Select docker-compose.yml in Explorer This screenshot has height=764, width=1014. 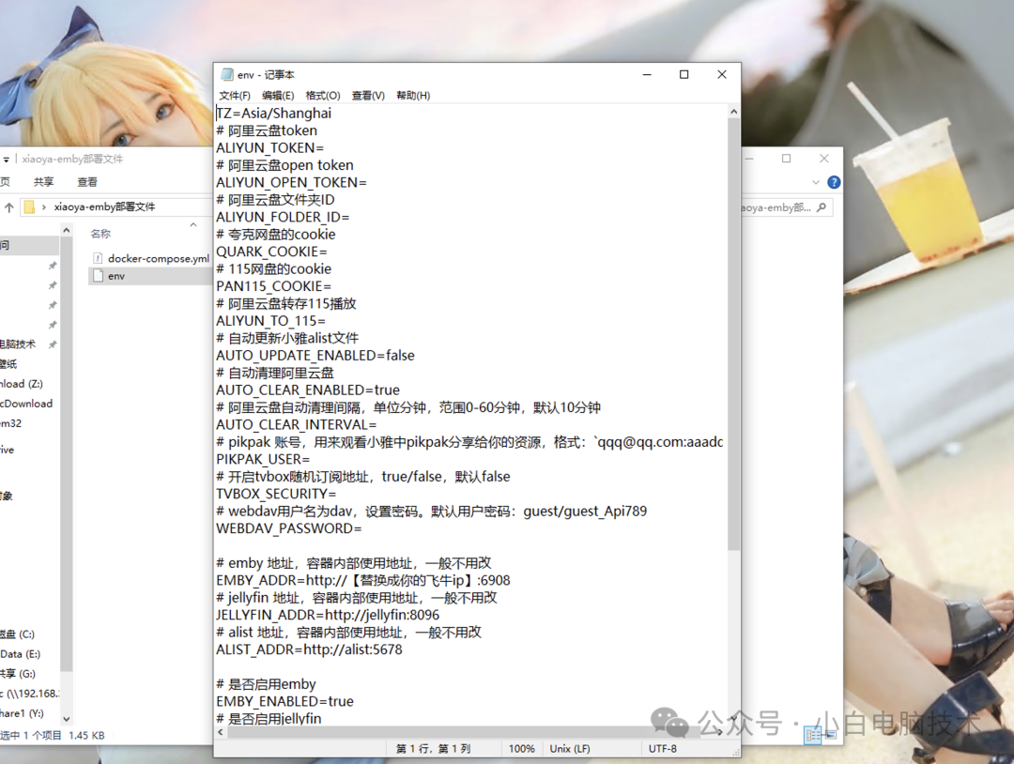tap(159, 258)
